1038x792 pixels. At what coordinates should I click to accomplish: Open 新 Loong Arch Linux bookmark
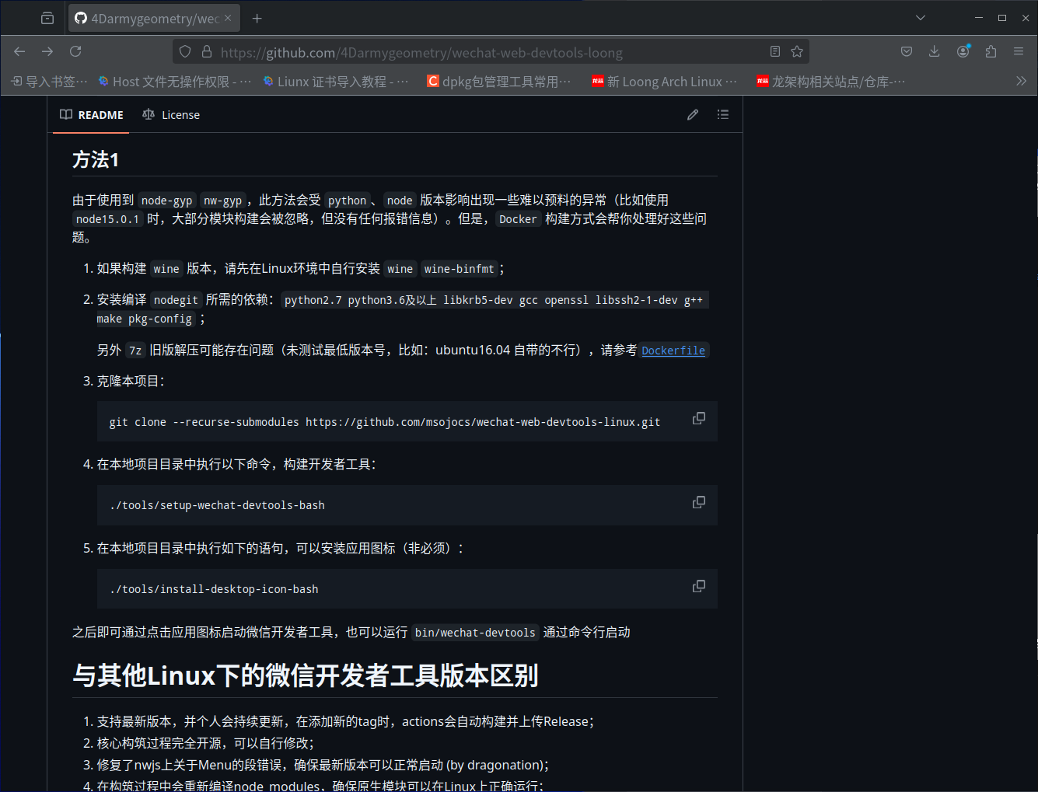(665, 82)
